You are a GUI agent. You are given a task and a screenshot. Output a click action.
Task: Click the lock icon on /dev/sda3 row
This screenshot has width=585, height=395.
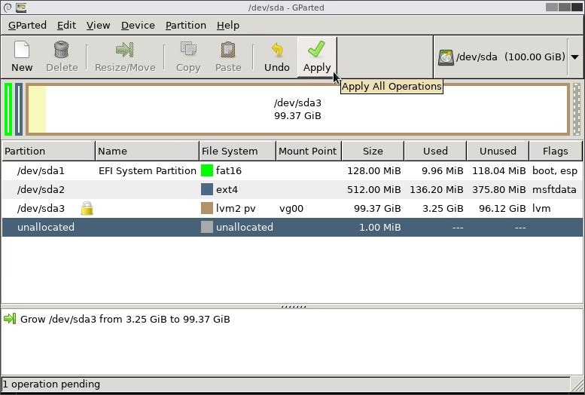coord(87,208)
